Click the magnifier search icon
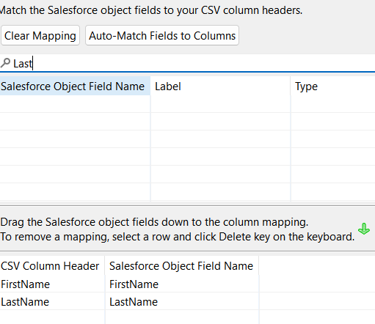375x324 pixels. [6, 63]
